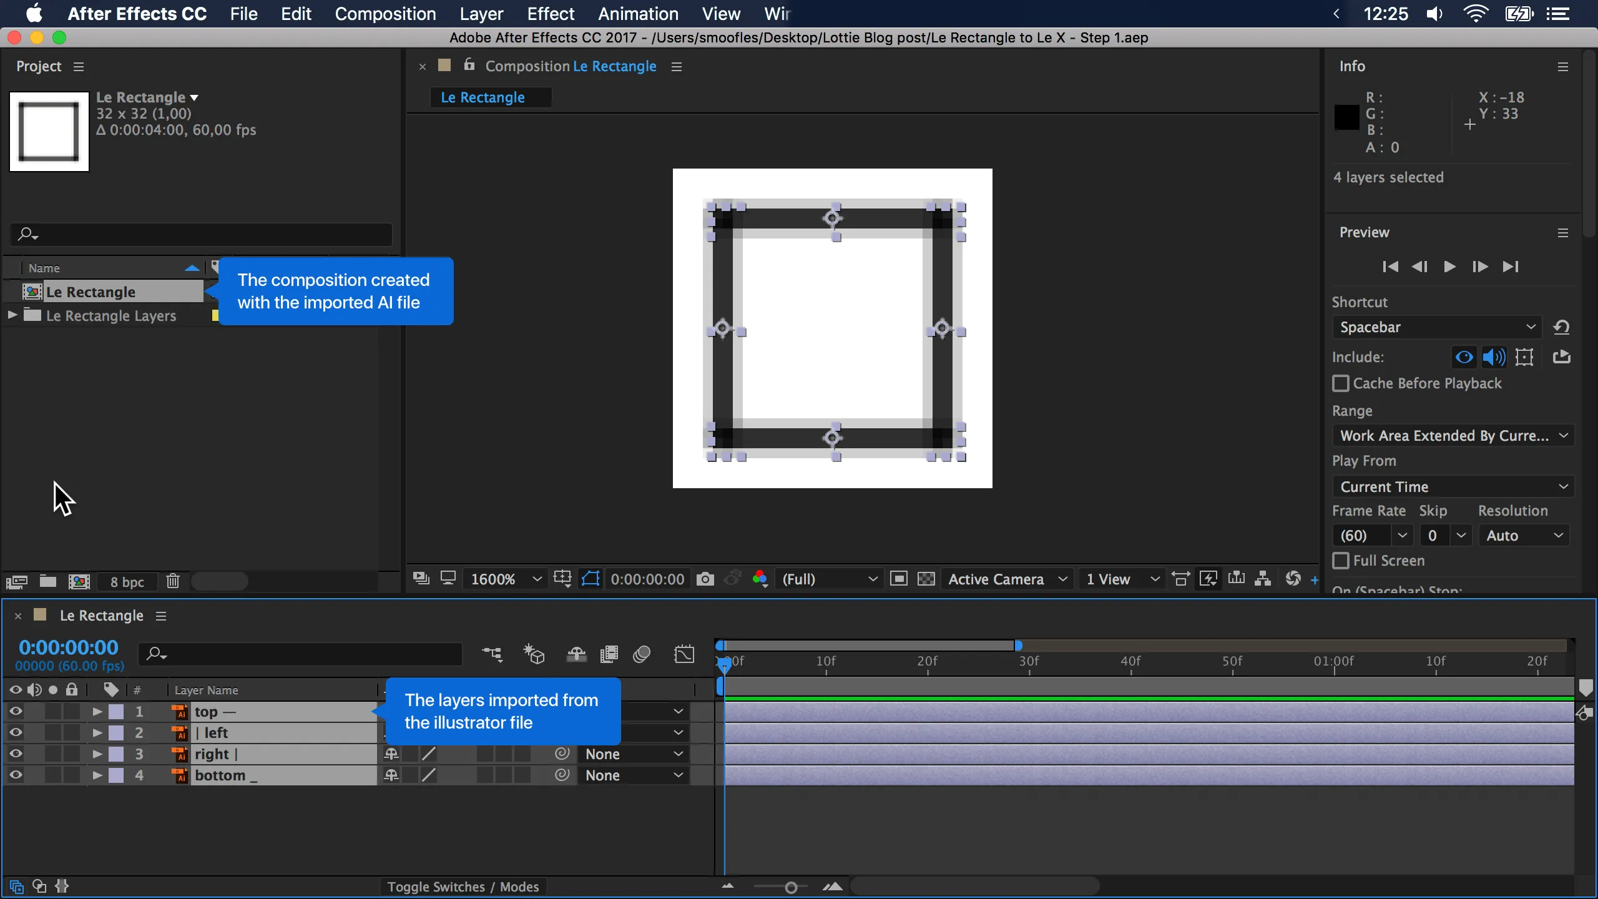Viewport: 1598px width, 899px height.
Task: Click the reset shortcut icon in Preview
Action: click(1561, 327)
